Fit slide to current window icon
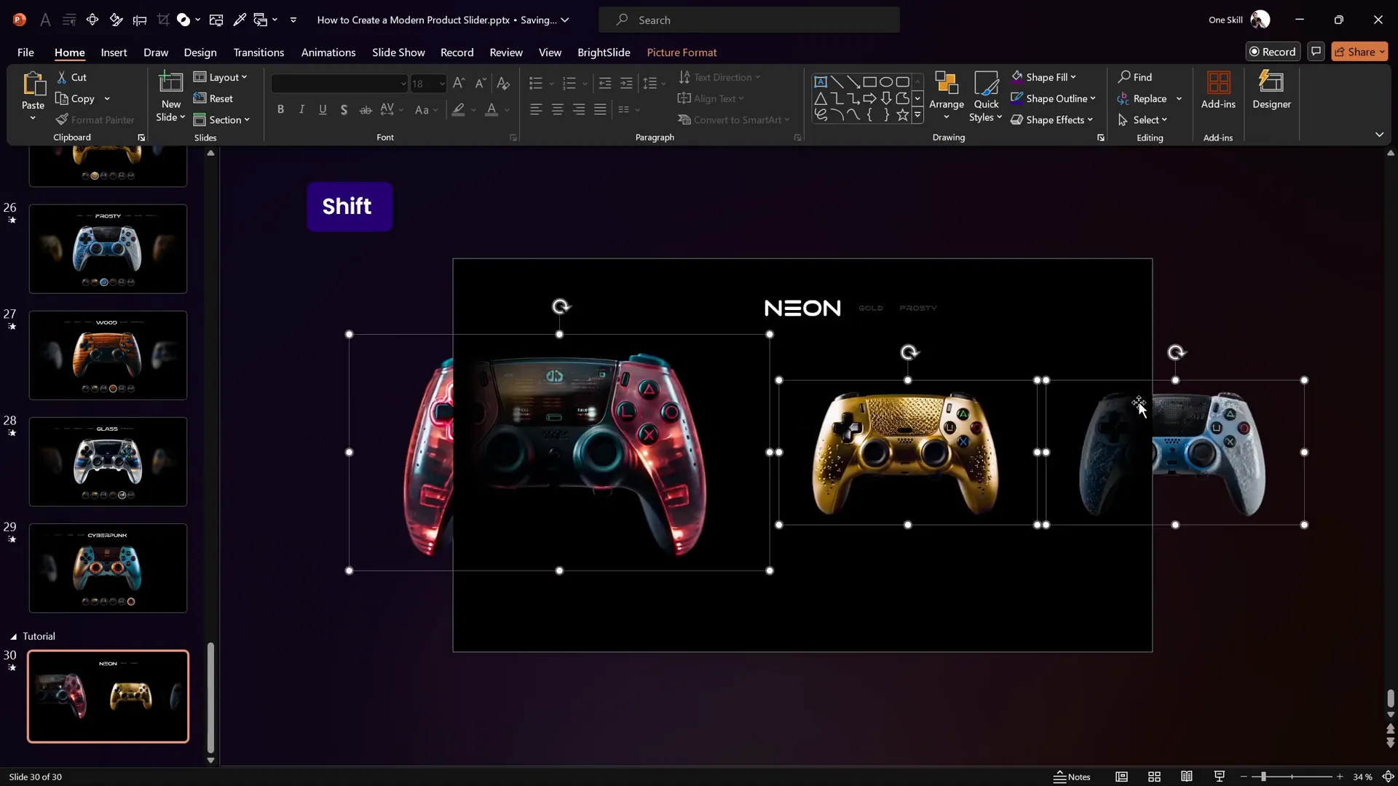The image size is (1398, 786). tap(1388, 777)
